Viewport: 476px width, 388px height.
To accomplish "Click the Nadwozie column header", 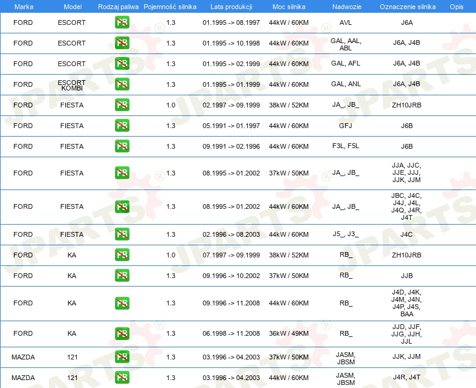I will coord(347,7).
